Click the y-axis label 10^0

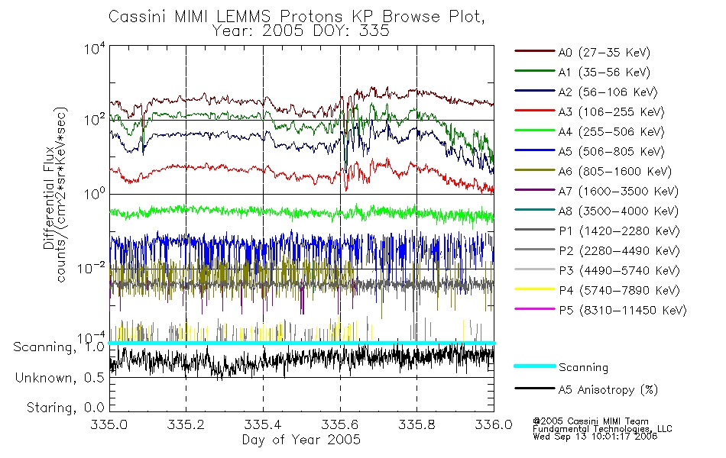pyautogui.click(x=95, y=193)
